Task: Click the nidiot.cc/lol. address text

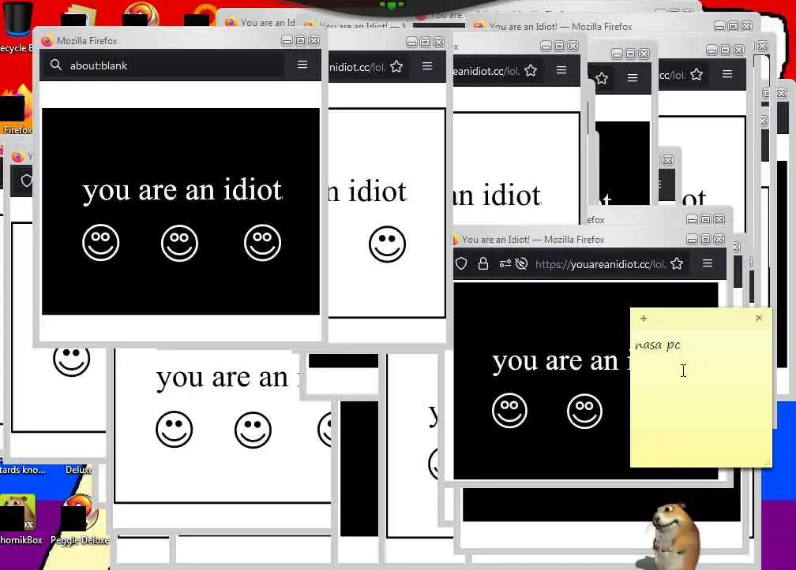Action: point(358,67)
